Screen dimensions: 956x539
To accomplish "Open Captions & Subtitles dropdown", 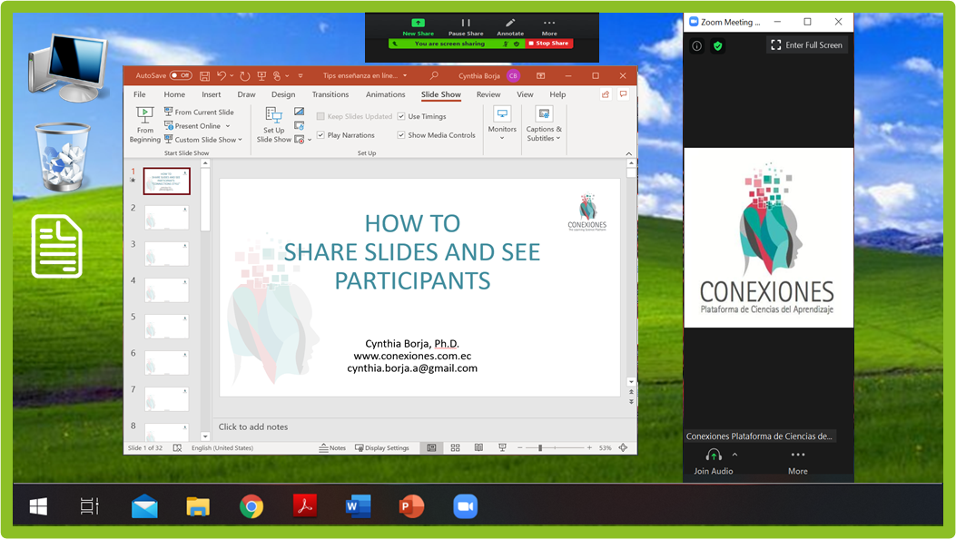I will point(544,124).
